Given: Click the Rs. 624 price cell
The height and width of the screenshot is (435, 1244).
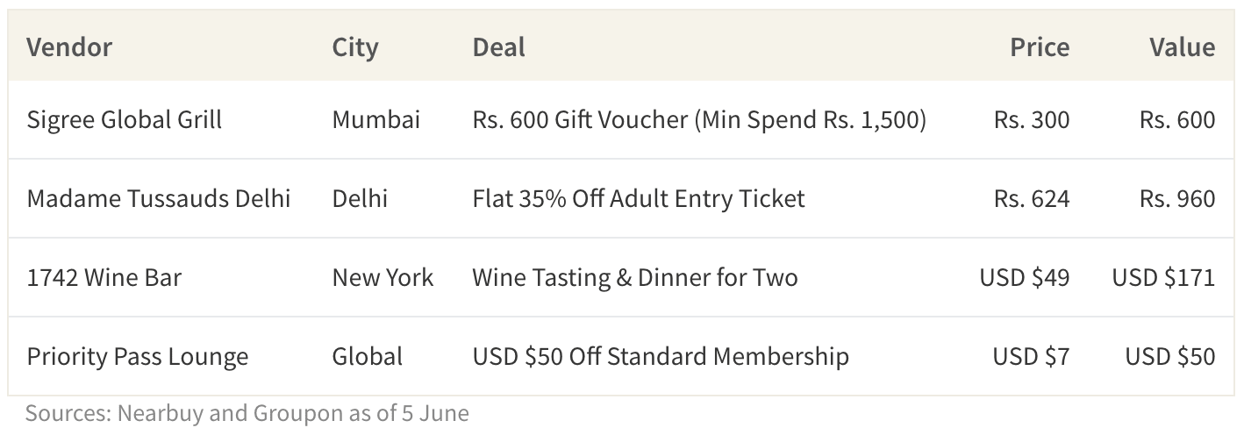Looking at the screenshot, I should 1032,198.
